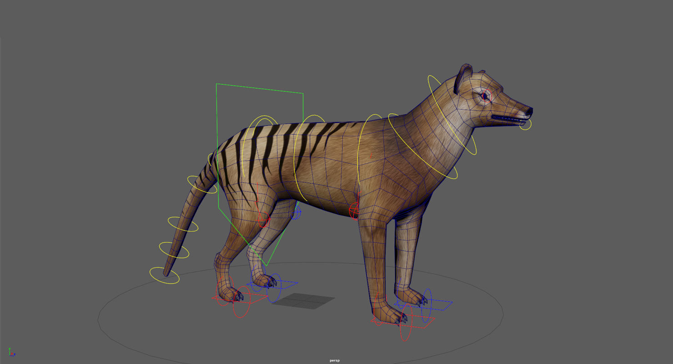Select the red toe ring on near front paw
This screenshot has height=364, width=673.
point(406,323)
